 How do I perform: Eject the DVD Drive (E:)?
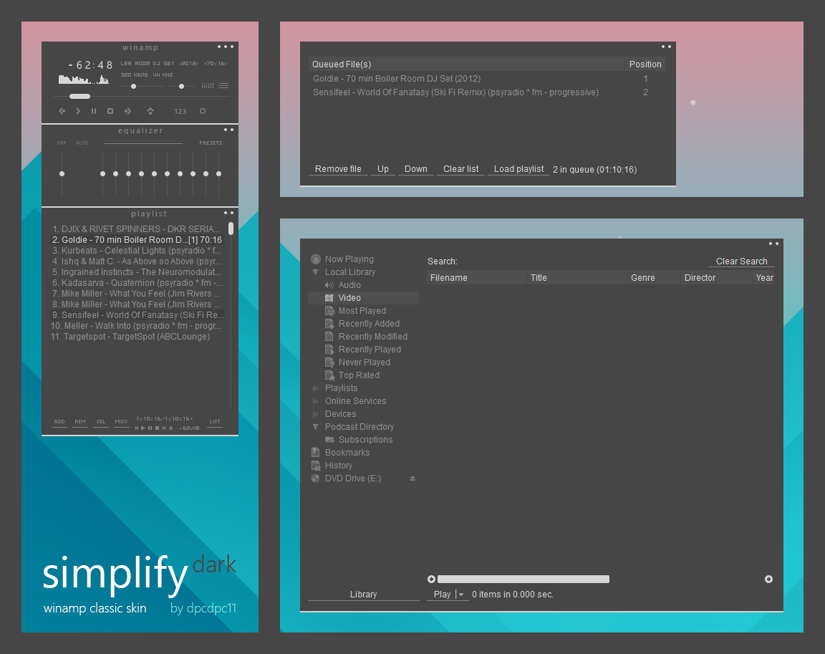[x=413, y=478]
